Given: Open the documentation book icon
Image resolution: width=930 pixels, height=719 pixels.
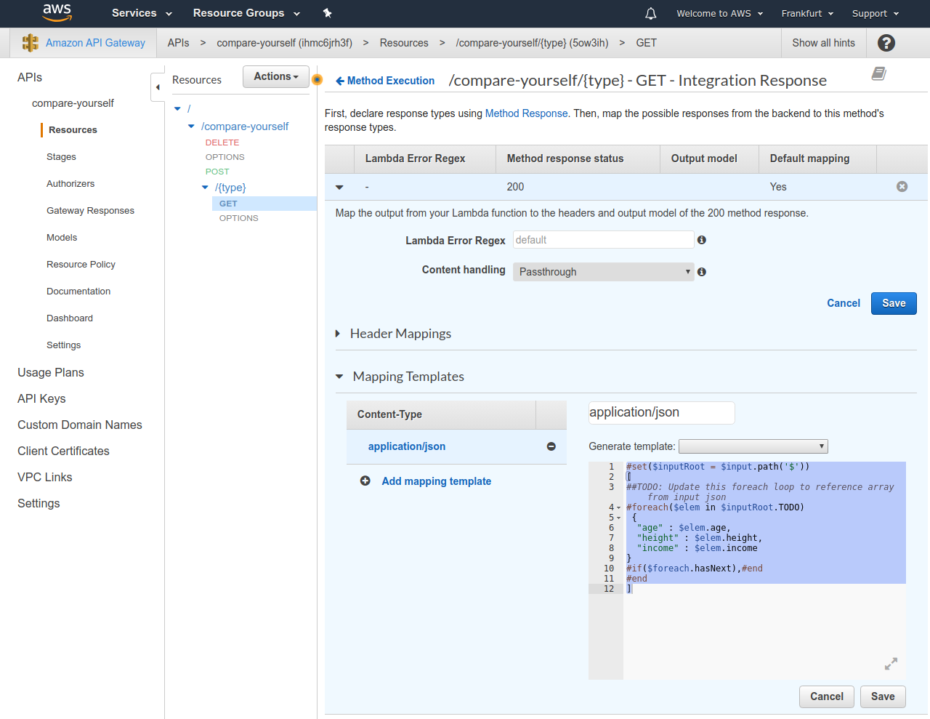Looking at the screenshot, I should [878, 73].
